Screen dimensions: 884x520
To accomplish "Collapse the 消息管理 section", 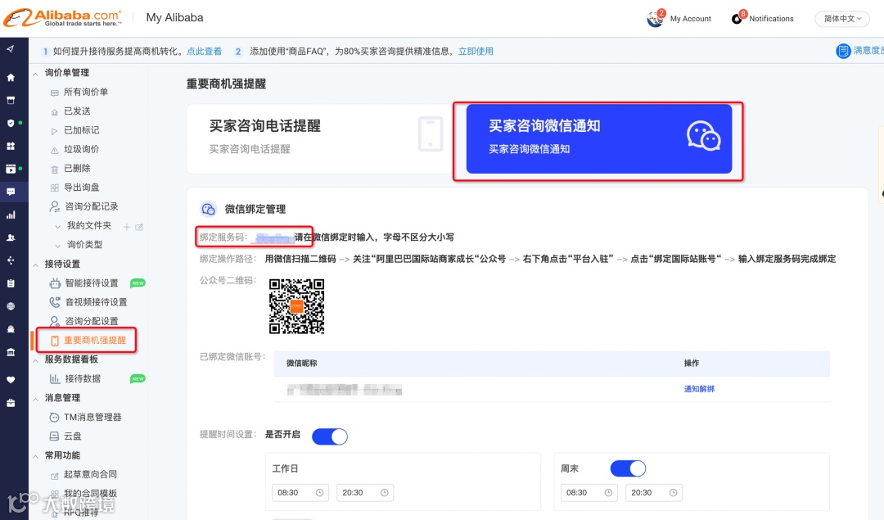I will pos(35,398).
